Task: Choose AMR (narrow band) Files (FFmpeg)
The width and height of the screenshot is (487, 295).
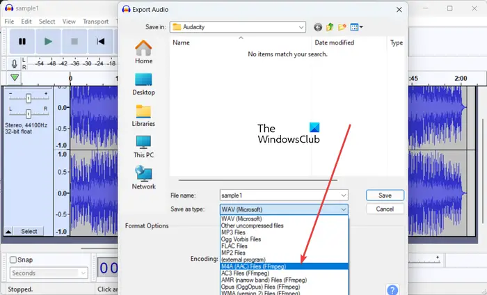Action: coord(284,280)
